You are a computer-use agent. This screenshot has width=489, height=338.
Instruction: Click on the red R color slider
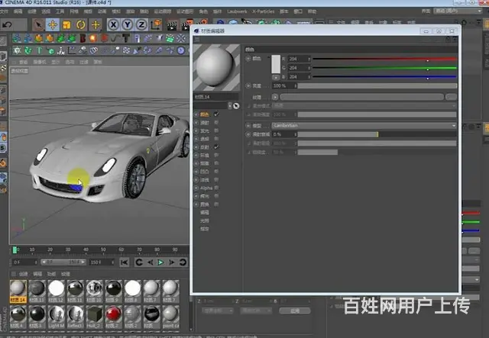point(384,59)
